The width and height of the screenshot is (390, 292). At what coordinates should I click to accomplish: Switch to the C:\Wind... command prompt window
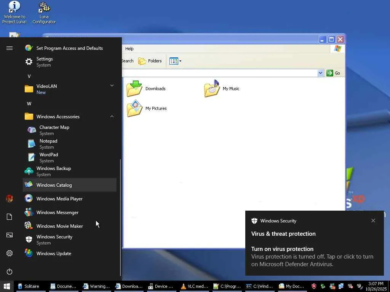(x=259, y=286)
